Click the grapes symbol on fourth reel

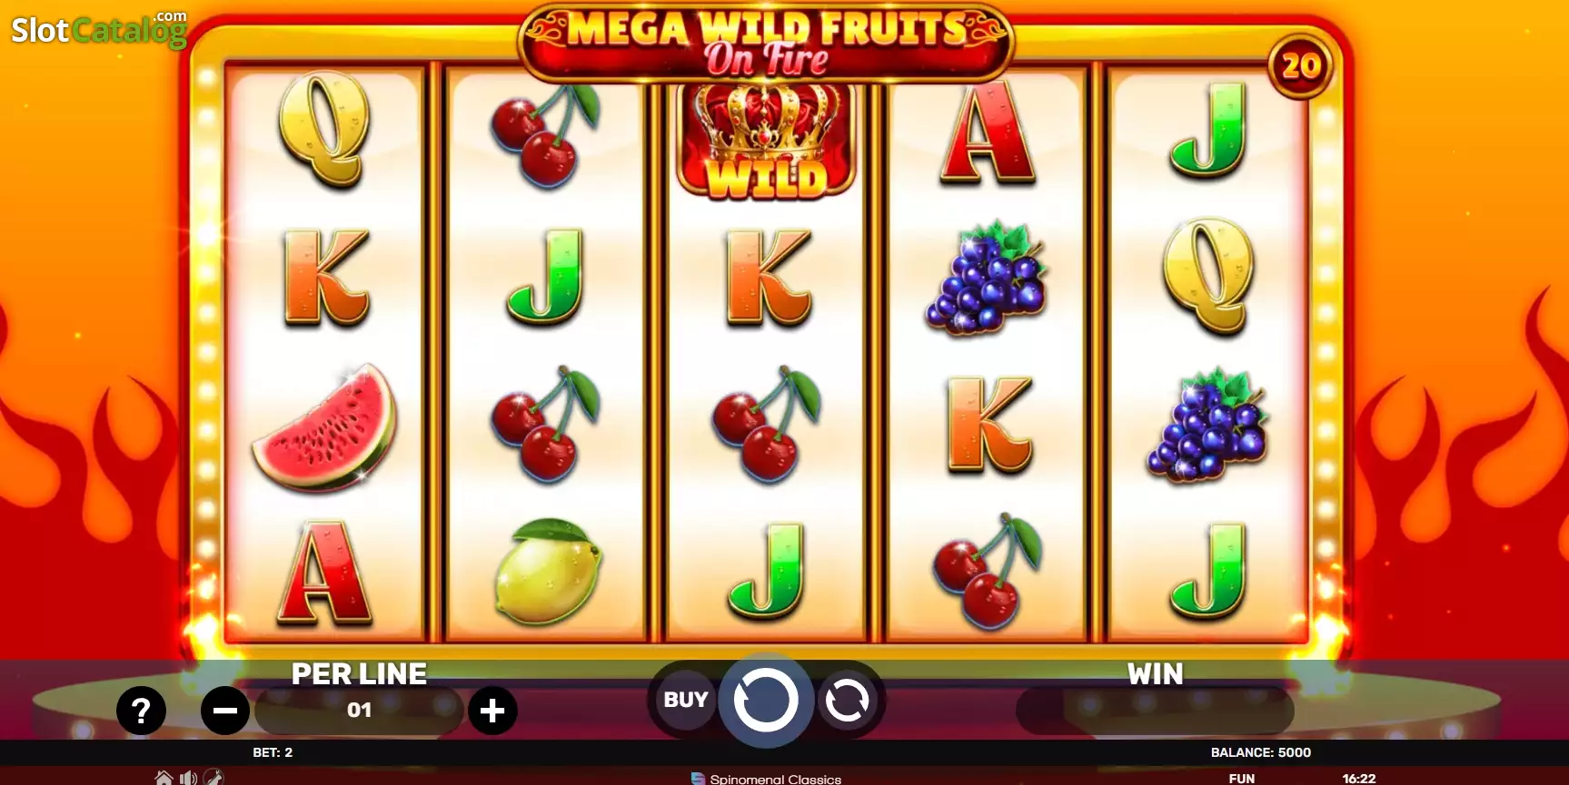(987, 278)
